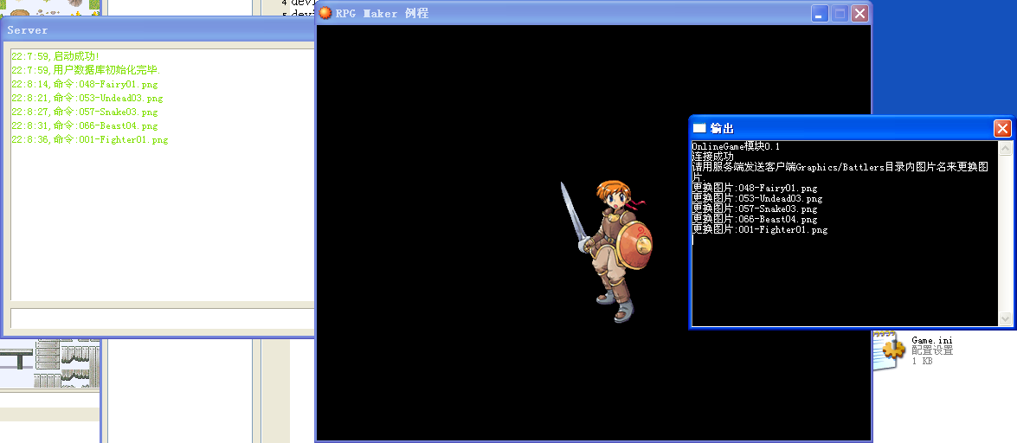
Task: Select the Server log line 066-Beast04.png
Action: [84, 125]
